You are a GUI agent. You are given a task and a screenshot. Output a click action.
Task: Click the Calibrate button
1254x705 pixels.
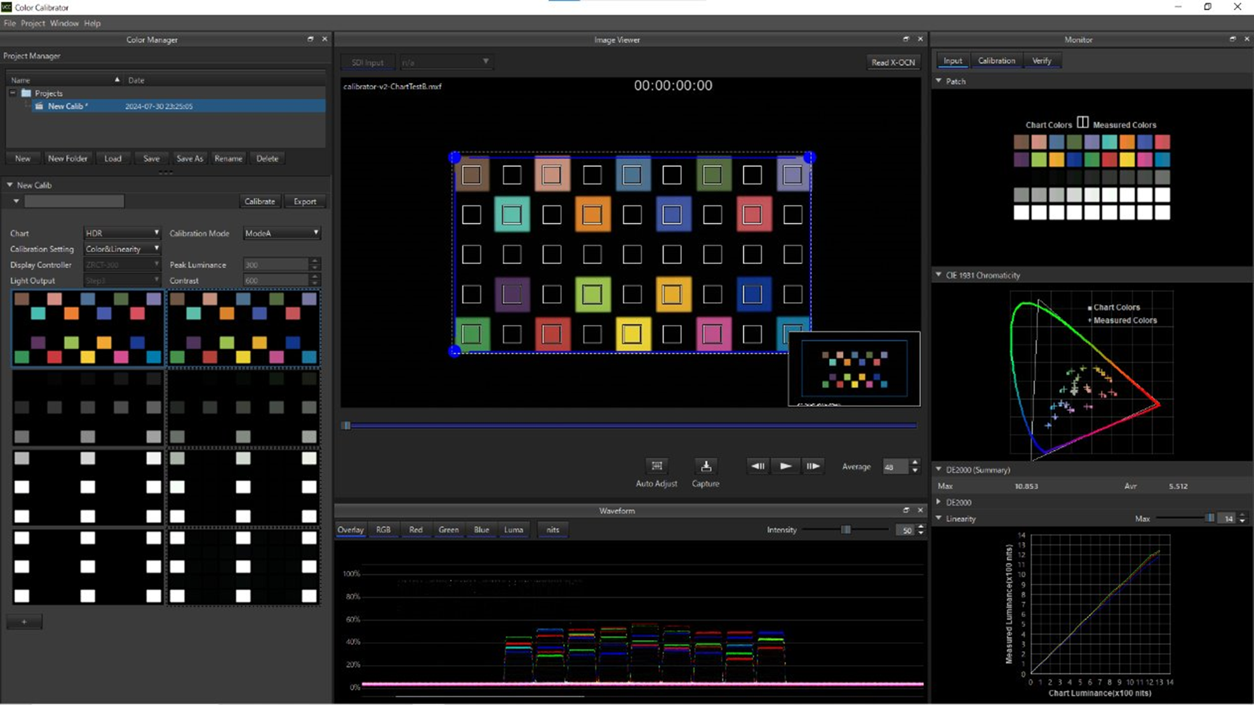click(260, 201)
